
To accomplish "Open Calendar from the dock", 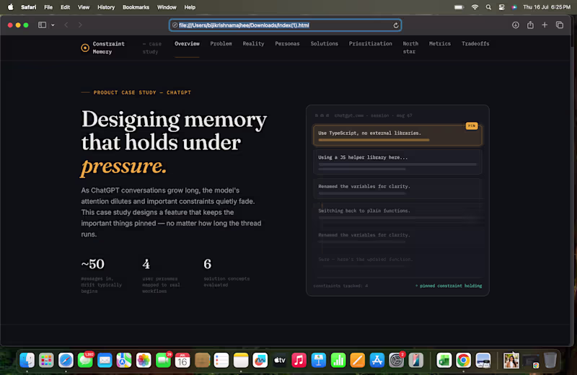I will point(182,361).
